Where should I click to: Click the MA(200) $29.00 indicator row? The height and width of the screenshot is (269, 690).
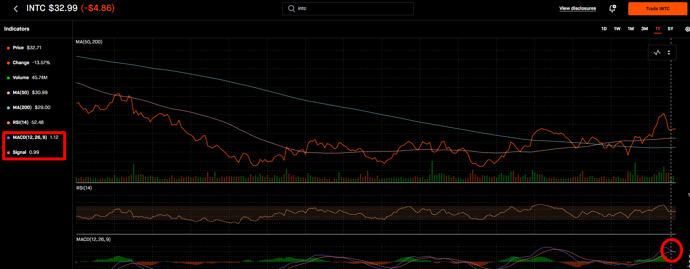[x=28, y=108]
